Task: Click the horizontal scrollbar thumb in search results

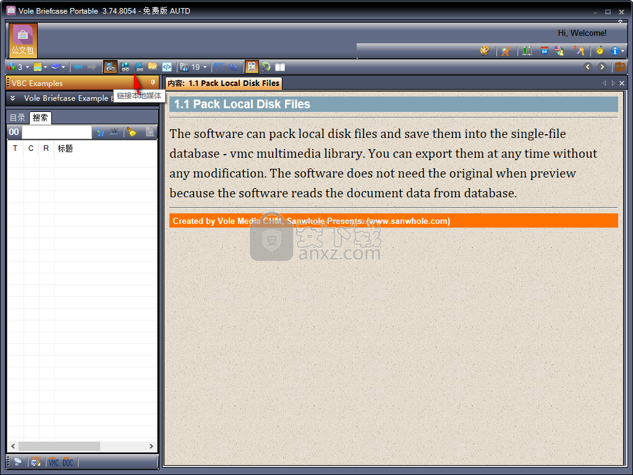Action: tap(59, 446)
